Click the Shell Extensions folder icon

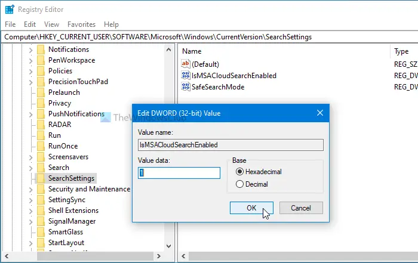click(41, 211)
